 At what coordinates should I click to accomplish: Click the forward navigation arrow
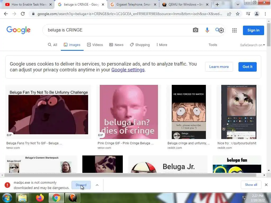14,14
